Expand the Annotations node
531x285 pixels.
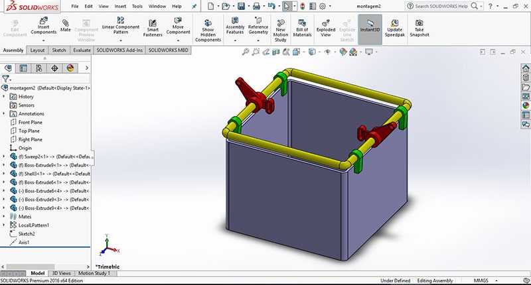[x=4, y=113]
